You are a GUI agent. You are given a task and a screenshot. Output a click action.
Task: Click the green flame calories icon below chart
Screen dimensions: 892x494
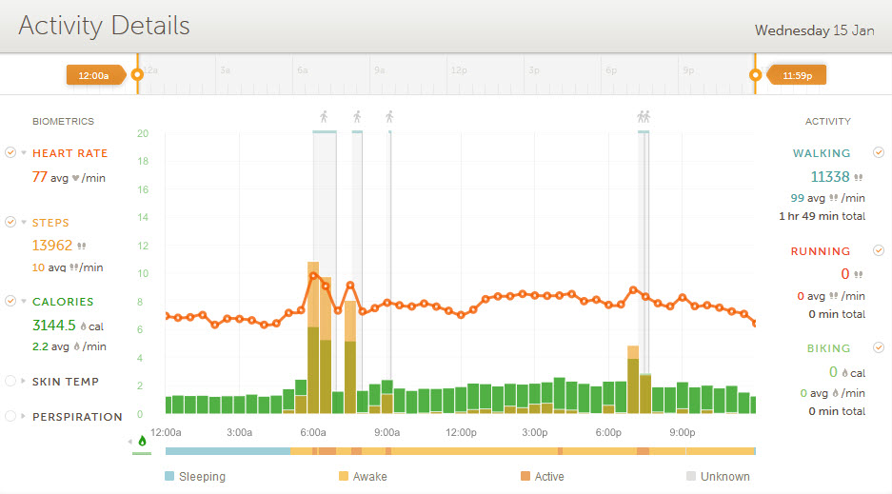(x=143, y=441)
